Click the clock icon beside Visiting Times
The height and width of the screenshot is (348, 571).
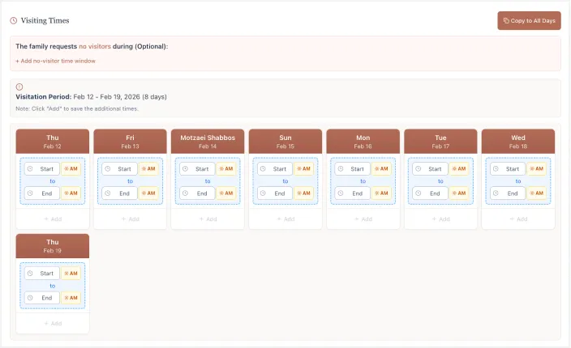14,20
